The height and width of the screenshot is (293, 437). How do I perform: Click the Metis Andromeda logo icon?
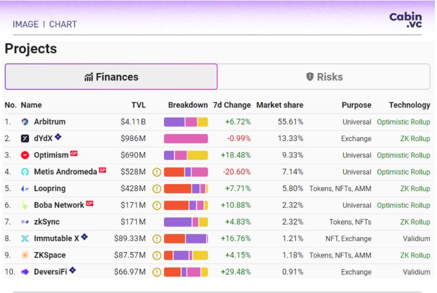coord(25,172)
